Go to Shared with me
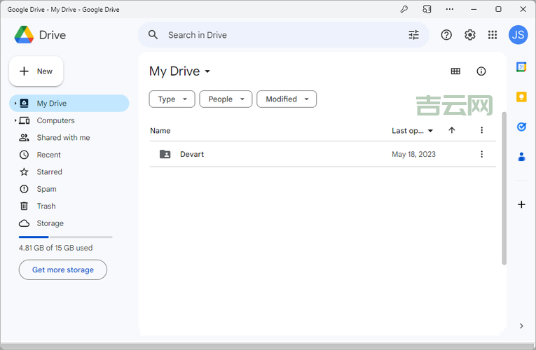The image size is (536, 350). pyautogui.click(x=63, y=138)
